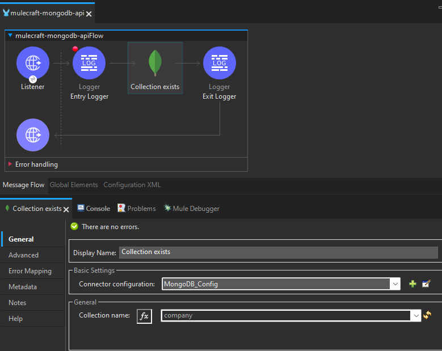The width and height of the screenshot is (442, 351).
Task: Click the red breakpoint on Entry Logger
Action: (x=75, y=49)
